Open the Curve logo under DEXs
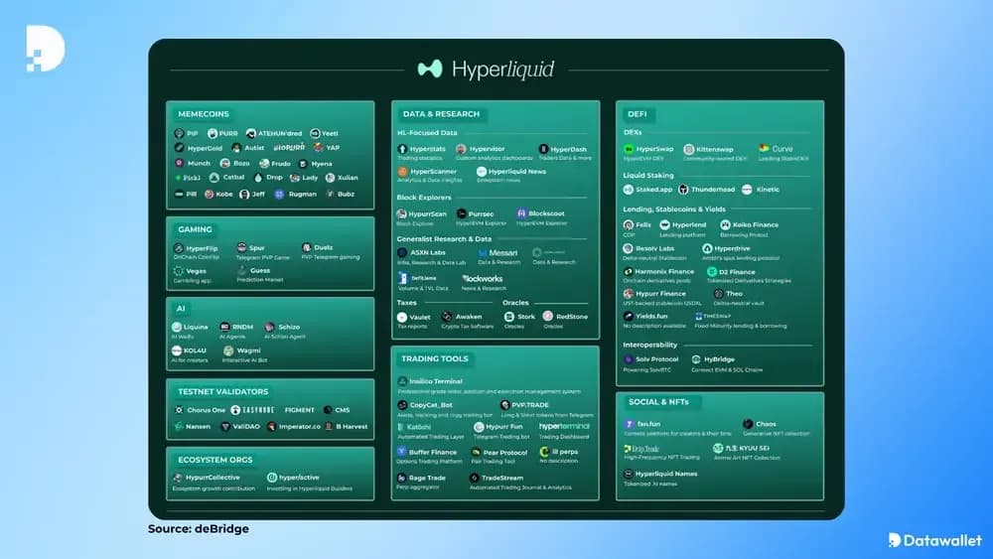The height and width of the screenshot is (559, 993). coord(764,149)
